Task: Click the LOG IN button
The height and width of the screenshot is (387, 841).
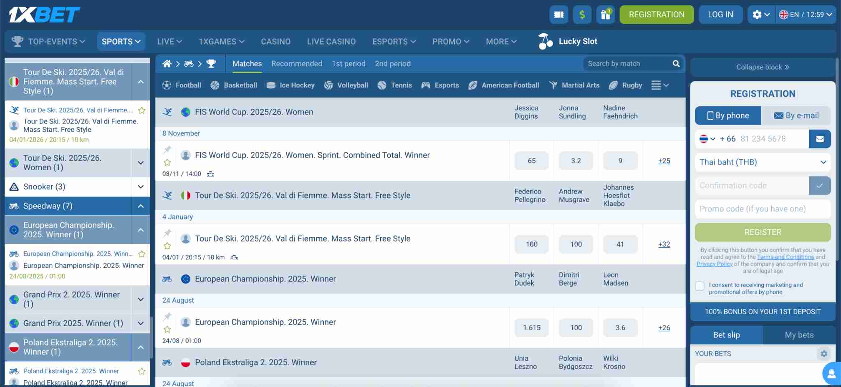Action: click(x=720, y=15)
